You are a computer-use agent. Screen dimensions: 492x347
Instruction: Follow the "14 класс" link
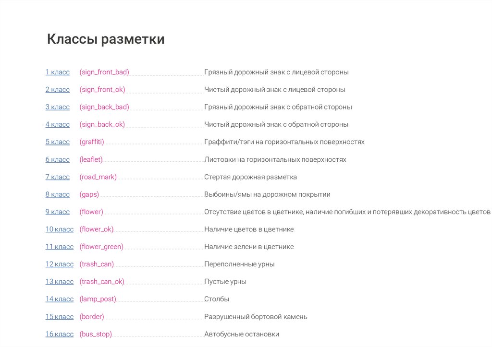(60, 299)
